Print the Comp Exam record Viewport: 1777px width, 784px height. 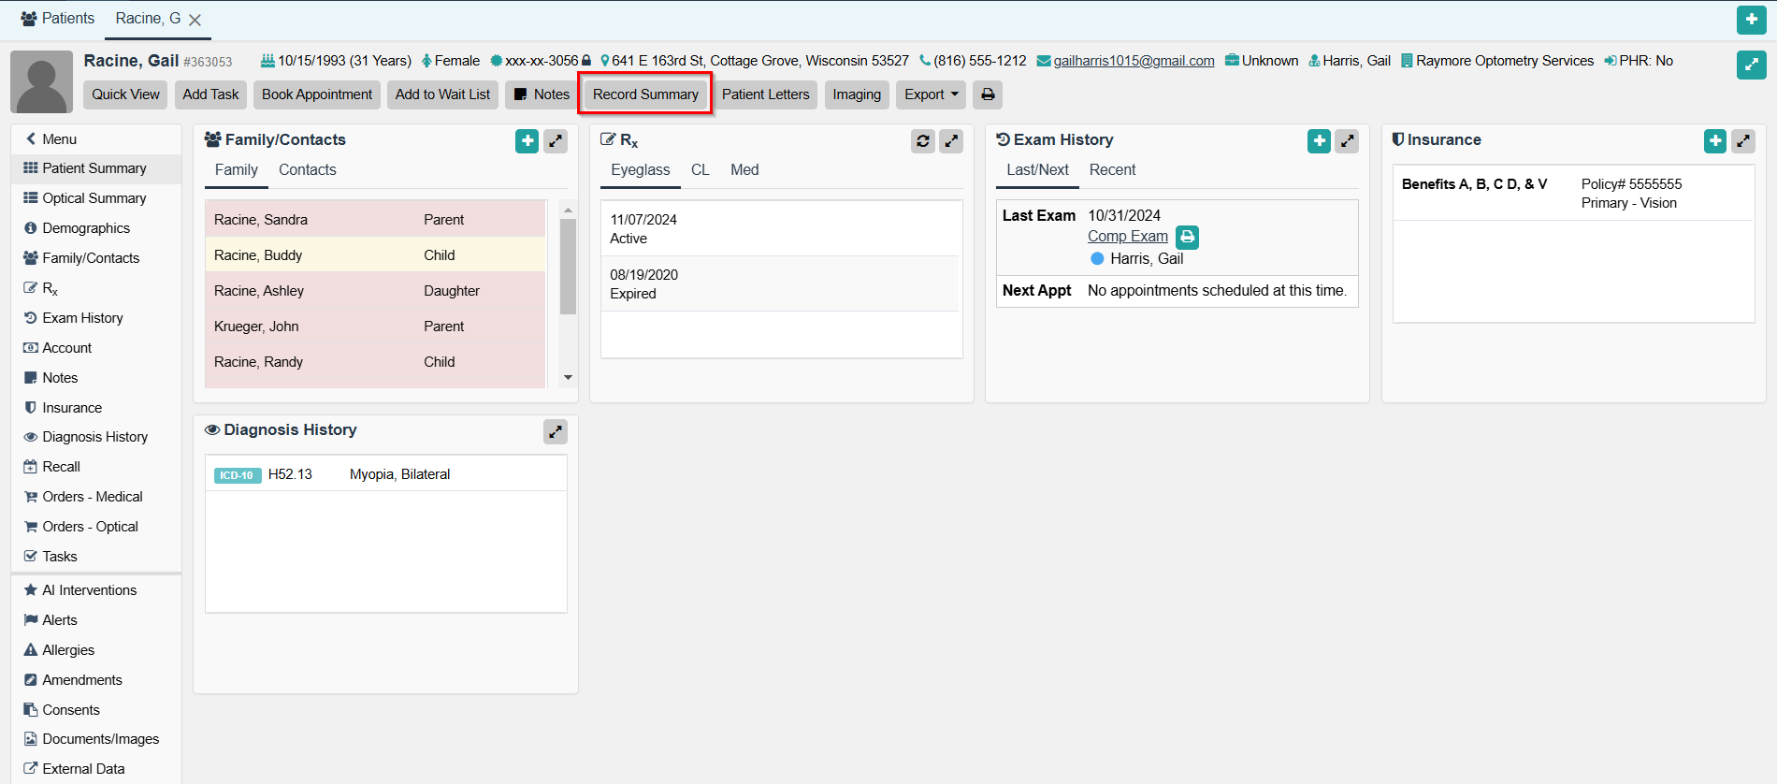pyautogui.click(x=1187, y=237)
